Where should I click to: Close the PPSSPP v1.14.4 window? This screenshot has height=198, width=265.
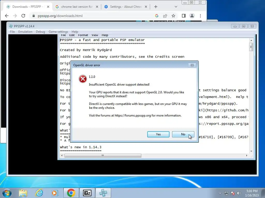pyautogui.click(x=252, y=26)
